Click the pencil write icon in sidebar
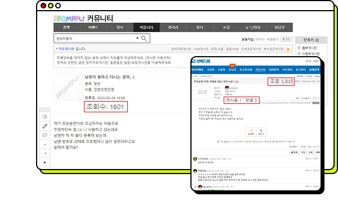 click(x=45, y=126)
